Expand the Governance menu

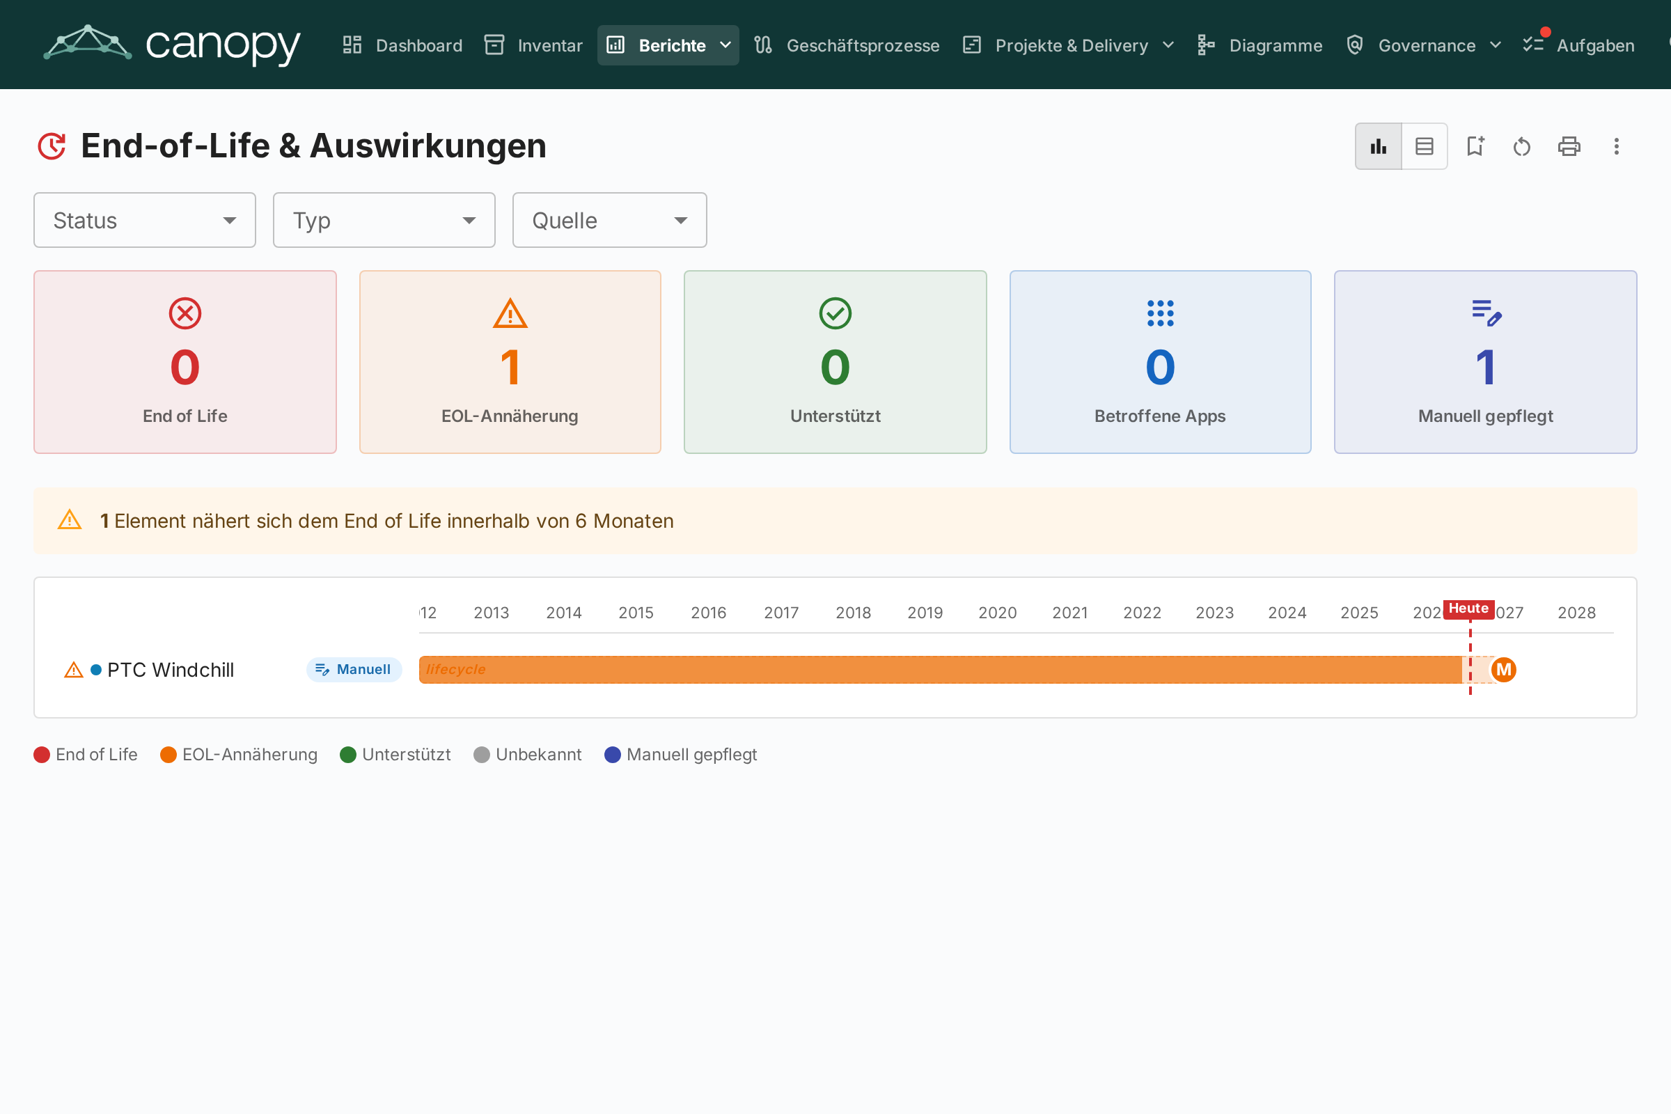coord(1424,45)
